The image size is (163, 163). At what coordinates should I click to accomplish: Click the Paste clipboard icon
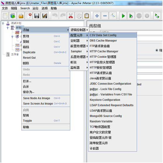coord(87,16)
